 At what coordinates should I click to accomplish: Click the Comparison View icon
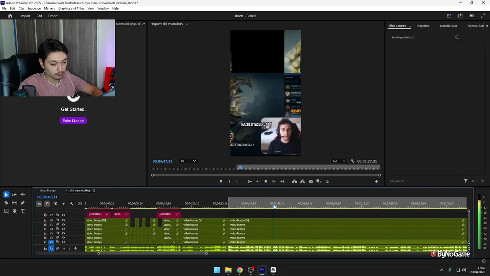[x=318, y=181]
